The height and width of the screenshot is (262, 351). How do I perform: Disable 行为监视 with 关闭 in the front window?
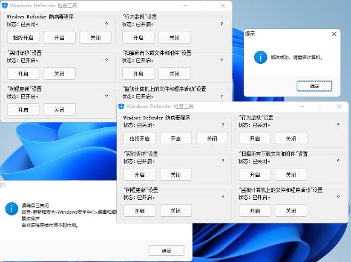(x=291, y=138)
